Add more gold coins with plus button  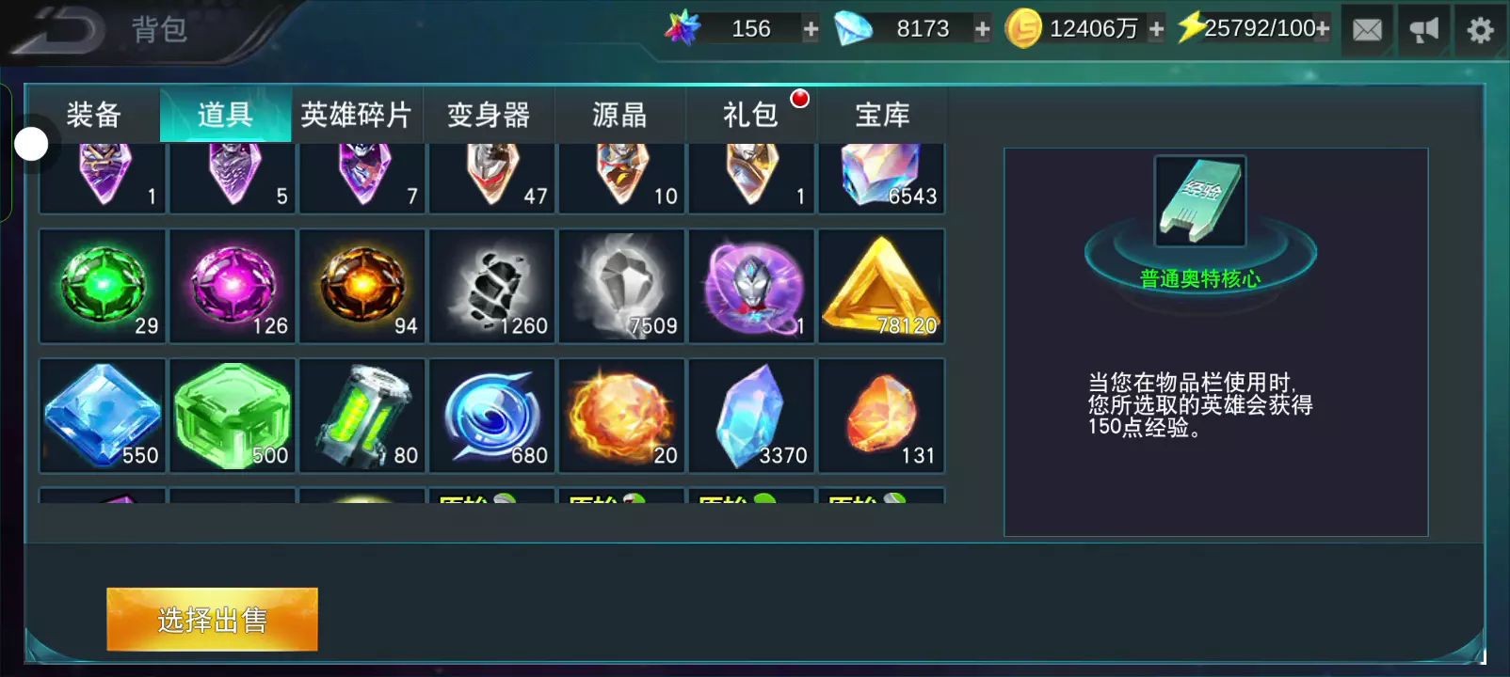pos(1156,29)
